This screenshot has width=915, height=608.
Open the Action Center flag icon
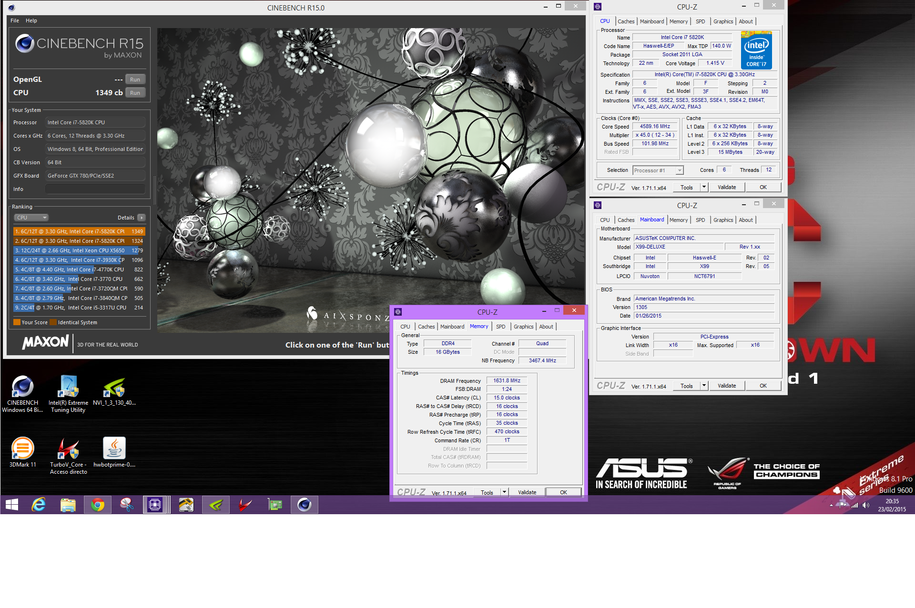(843, 505)
